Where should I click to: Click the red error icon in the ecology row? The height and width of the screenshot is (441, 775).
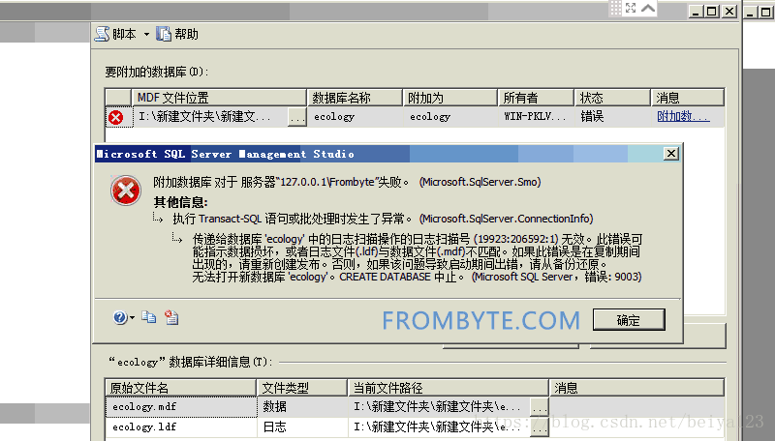(x=116, y=117)
